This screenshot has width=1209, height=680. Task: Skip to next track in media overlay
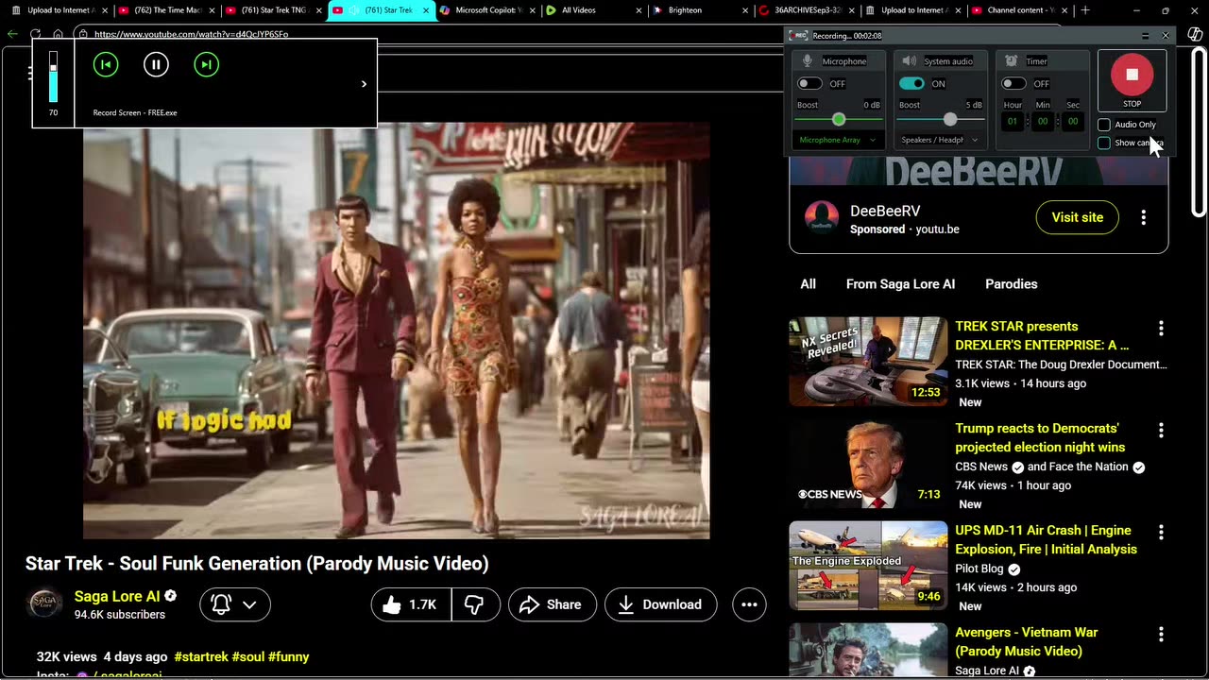pos(206,64)
